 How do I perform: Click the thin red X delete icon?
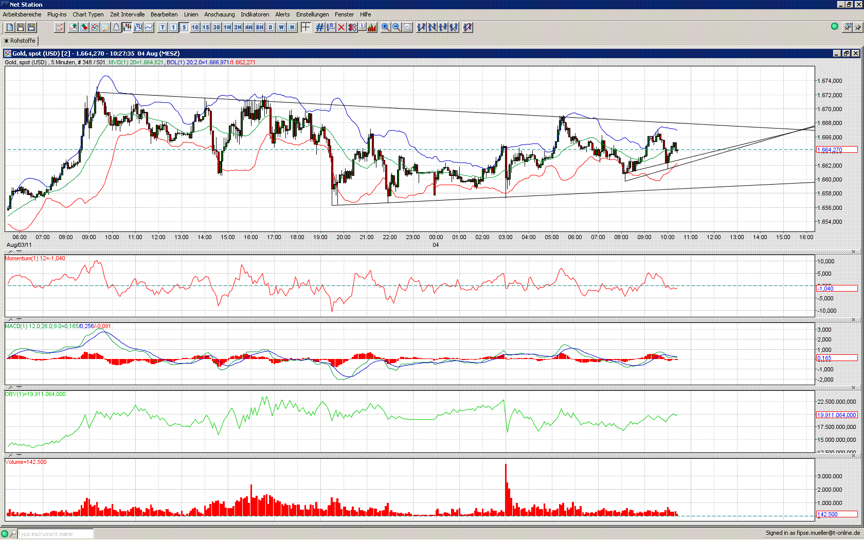[x=341, y=27]
